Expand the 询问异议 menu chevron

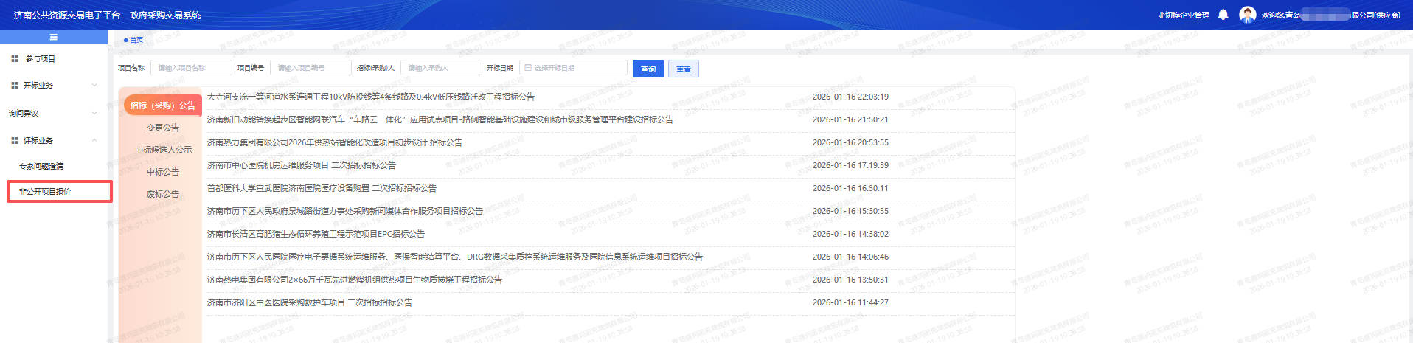click(x=94, y=114)
